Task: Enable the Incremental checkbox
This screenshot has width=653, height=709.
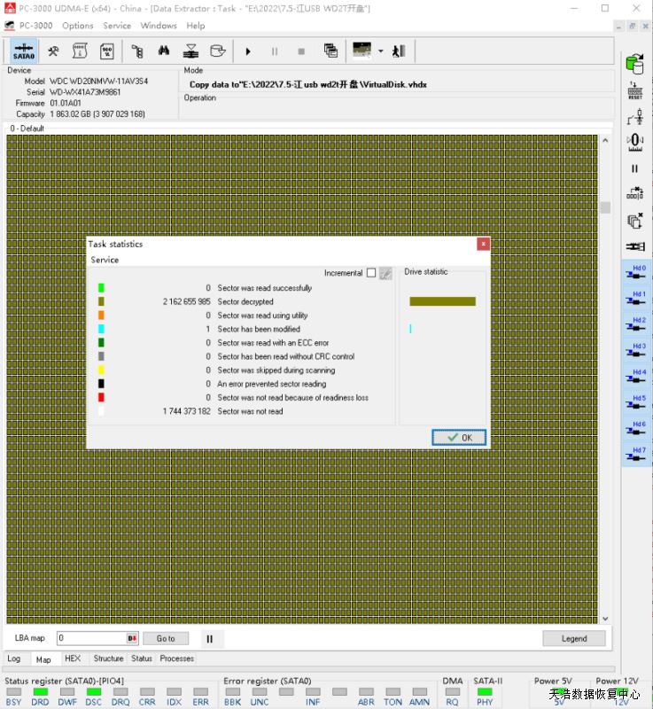Action: point(371,273)
